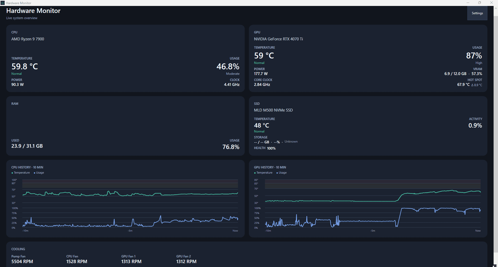Image resolution: width=498 pixels, height=267 pixels.
Task: Minimize the Hardware Monitor window
Action: pos(468,3)
